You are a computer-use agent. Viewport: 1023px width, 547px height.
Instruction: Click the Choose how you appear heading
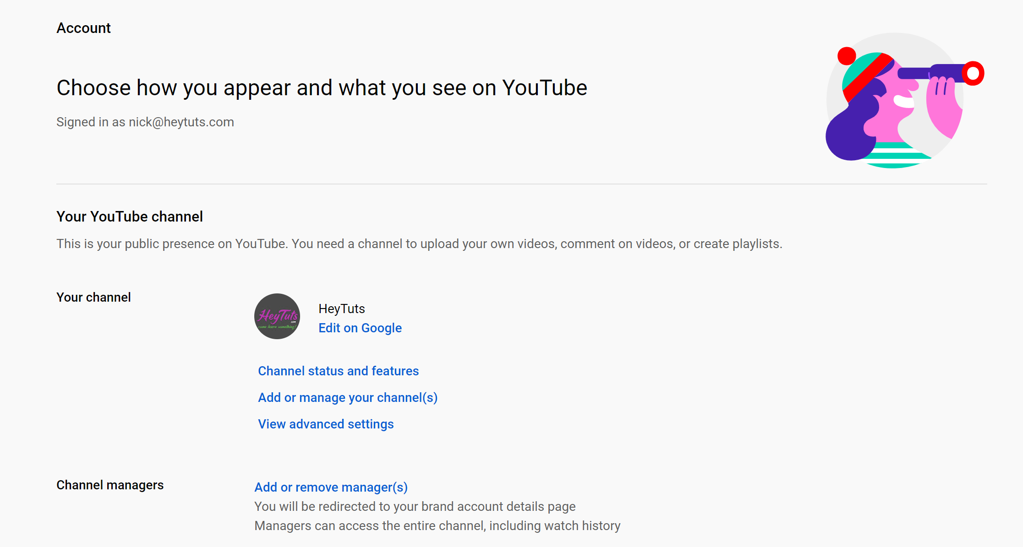(x=322, y=87)
